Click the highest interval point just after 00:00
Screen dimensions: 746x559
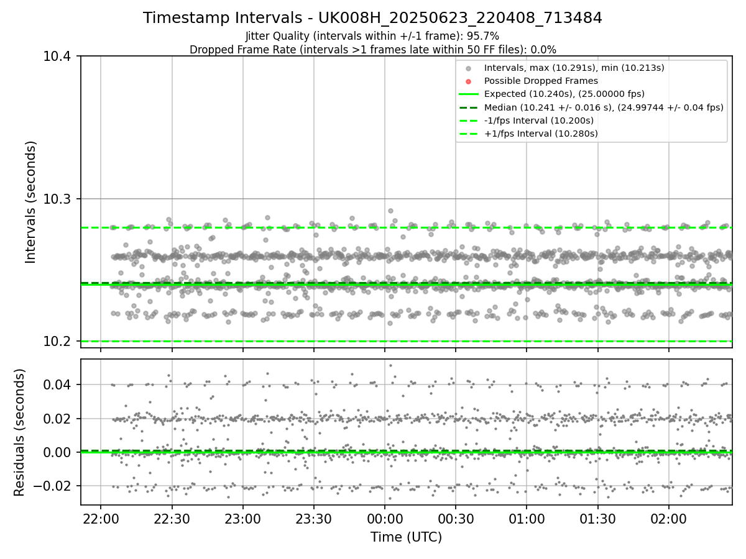390,211
